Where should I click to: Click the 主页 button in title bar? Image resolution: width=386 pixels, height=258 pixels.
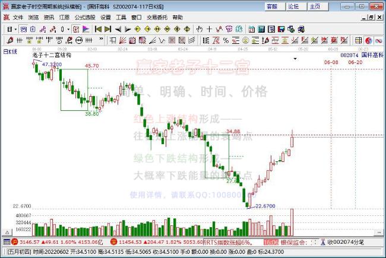(318, 7)
